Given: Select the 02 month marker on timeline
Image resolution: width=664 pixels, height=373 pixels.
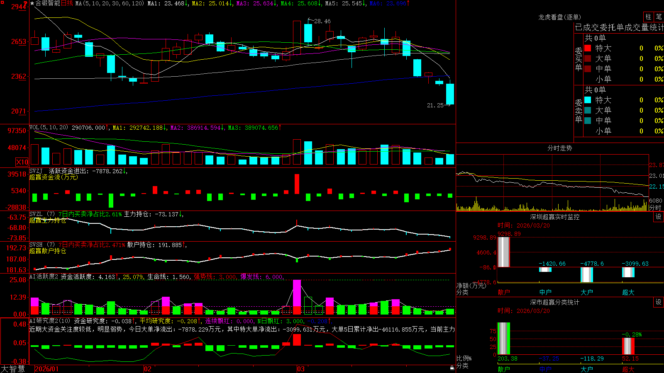Looking at the screenshot, I should 148,369.
